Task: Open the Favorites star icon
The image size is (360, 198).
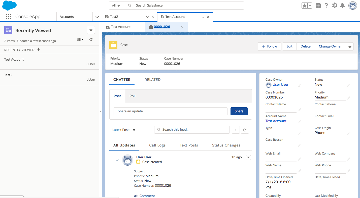Action: (x=305, y=6)
